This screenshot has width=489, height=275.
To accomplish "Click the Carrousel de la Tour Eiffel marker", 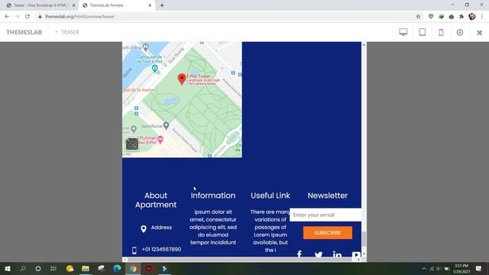I will point(154,69).
